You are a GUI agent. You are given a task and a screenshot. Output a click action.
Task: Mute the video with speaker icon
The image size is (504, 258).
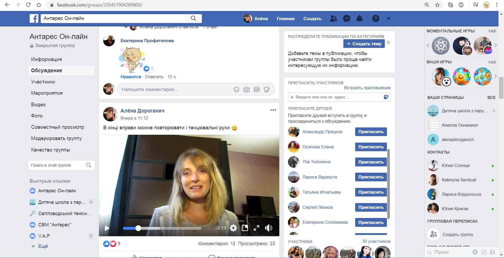269,228
